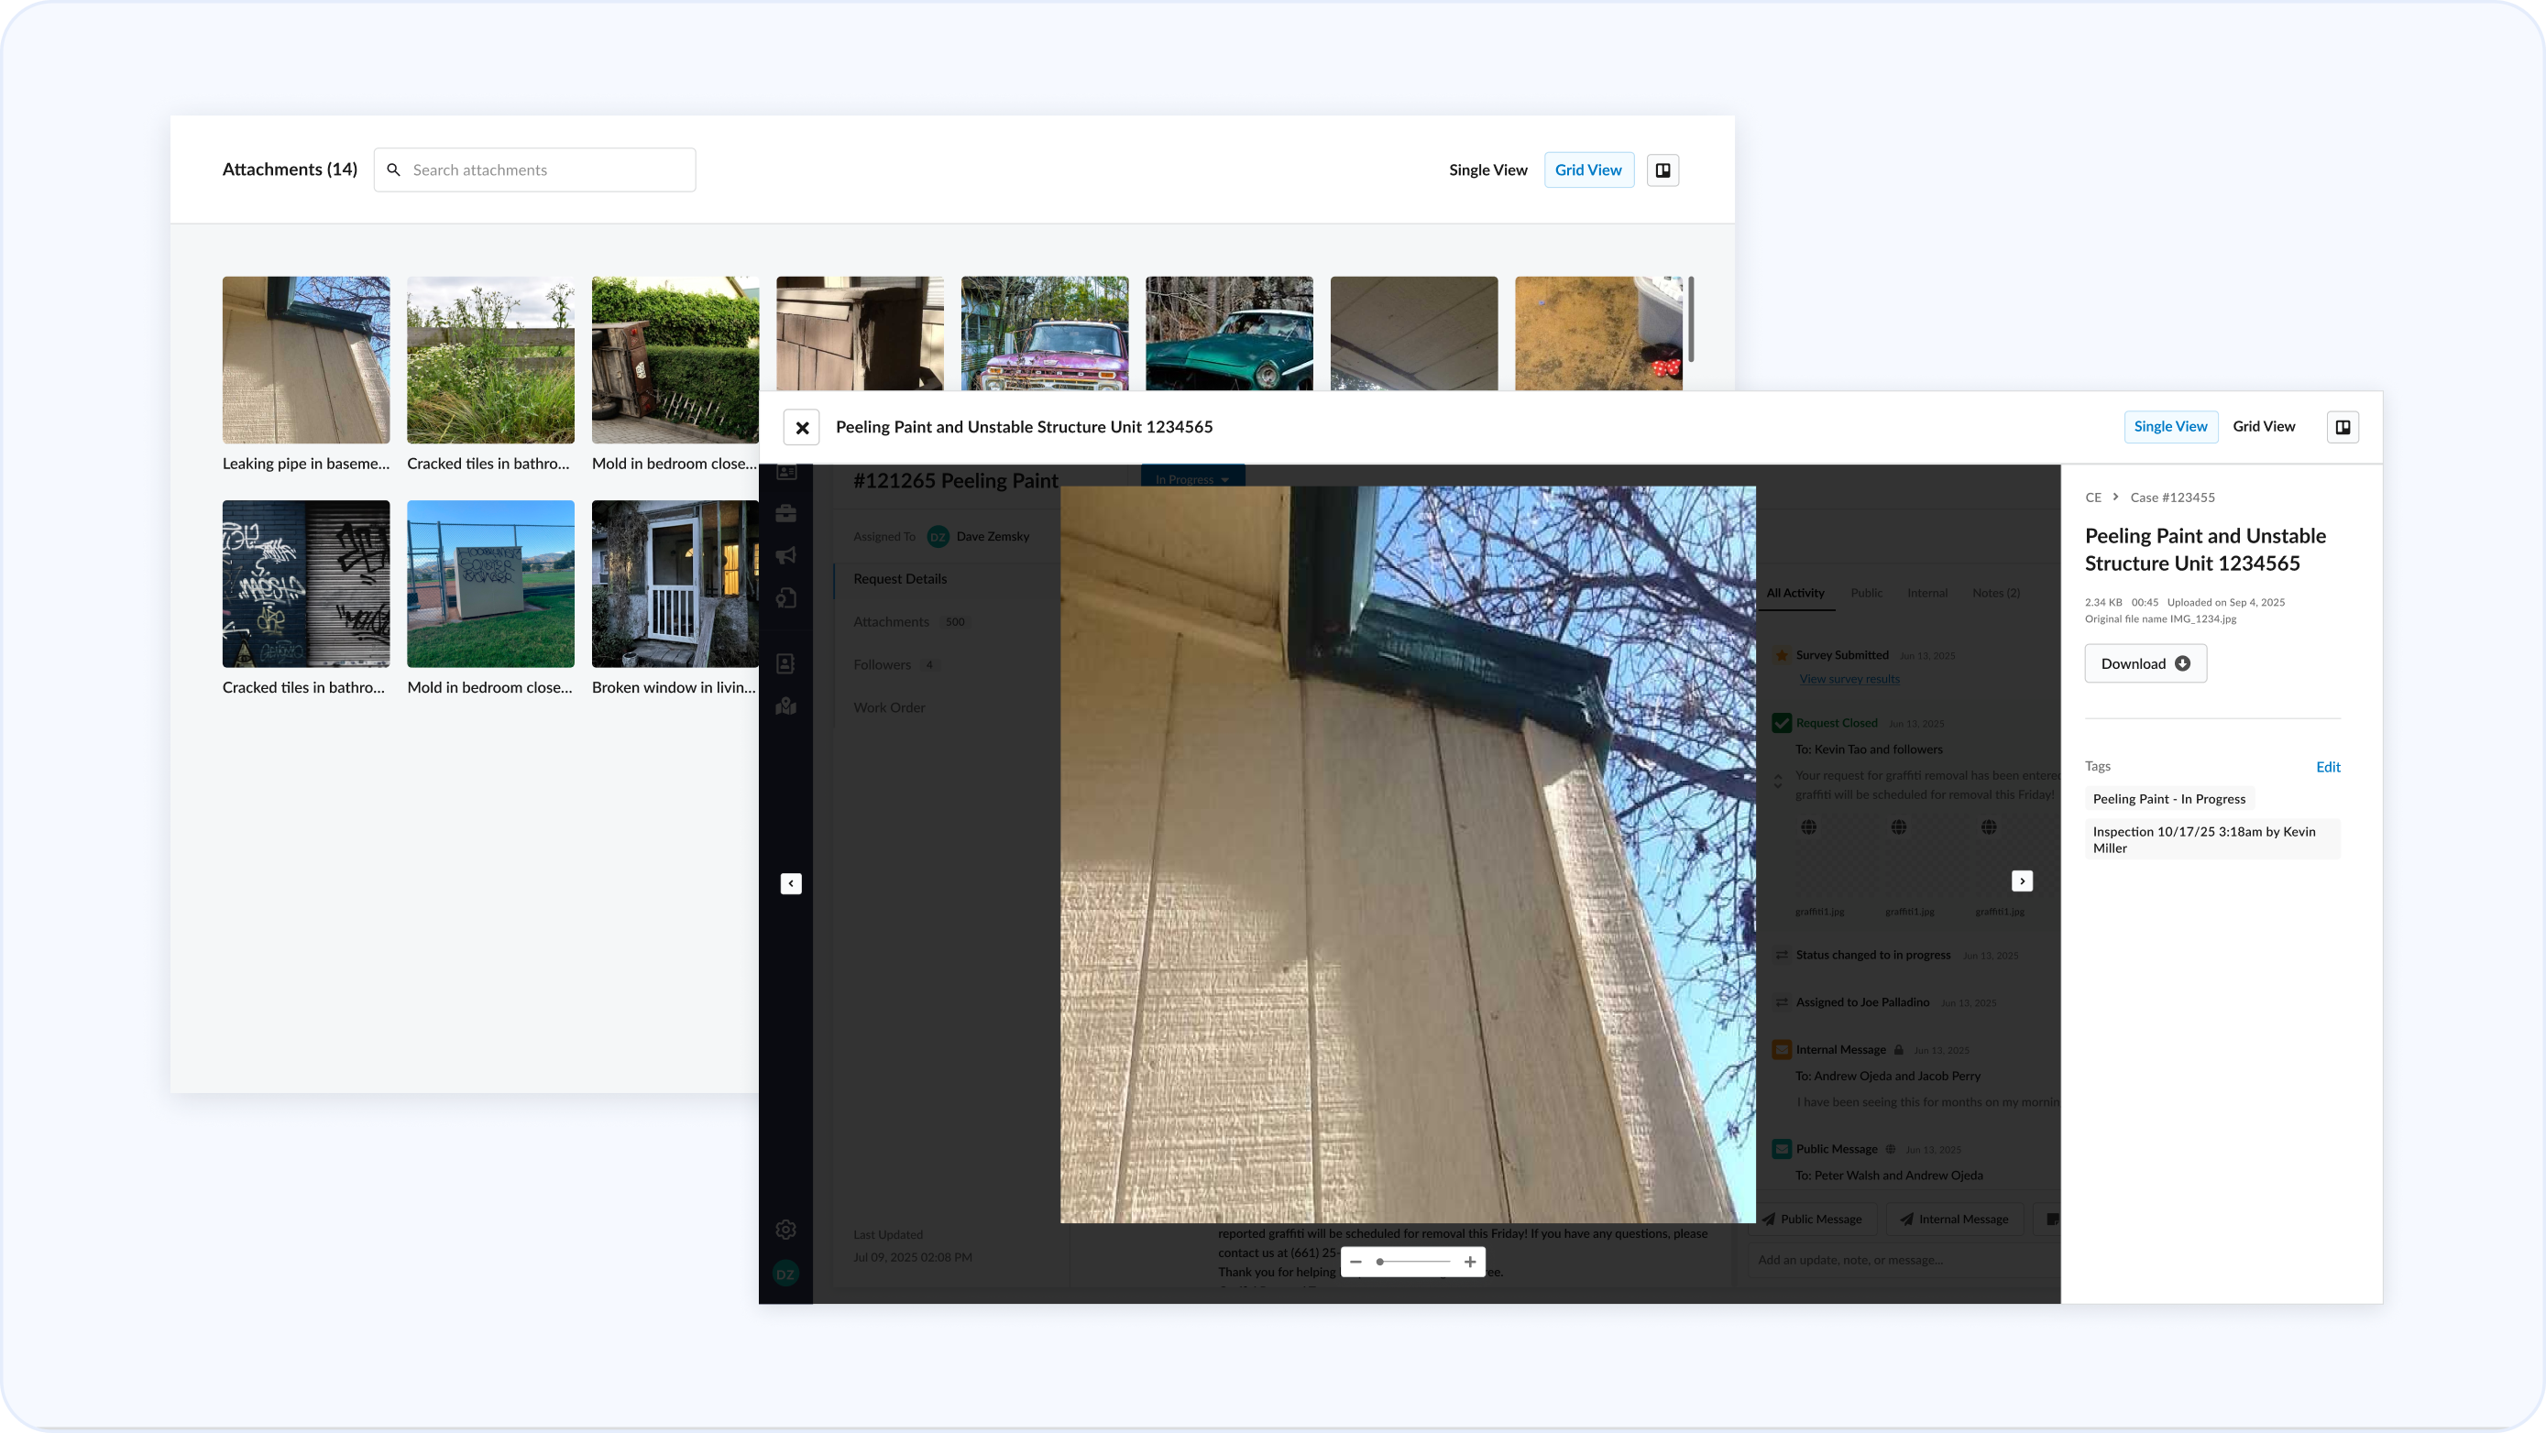Click the zoom in plus icon

1470,1262
